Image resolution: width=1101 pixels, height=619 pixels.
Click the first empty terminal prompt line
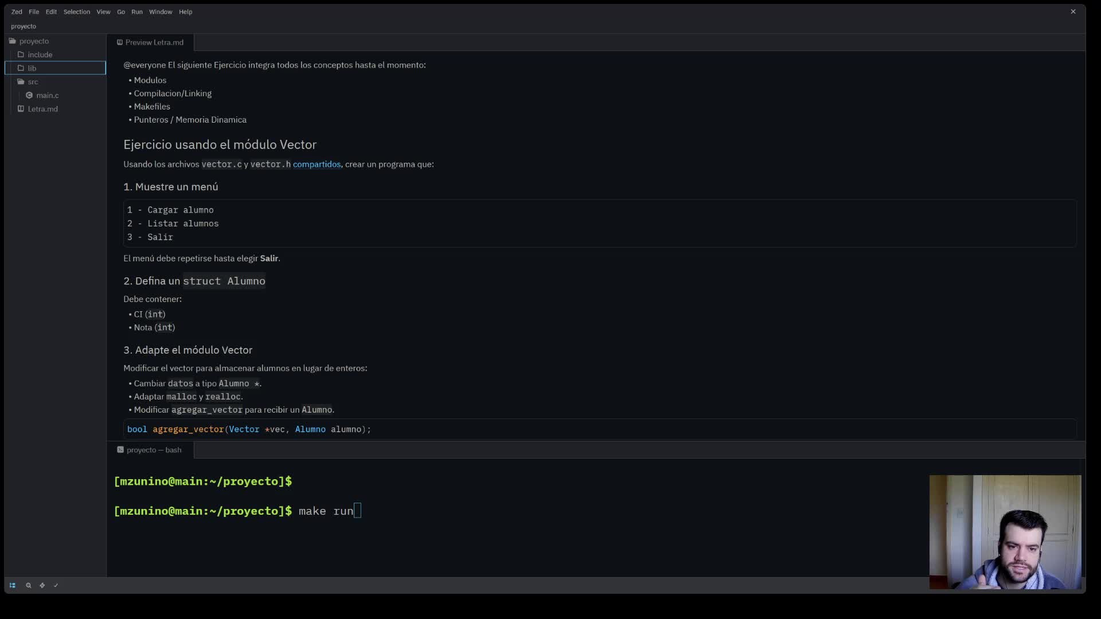click(203, 481)
